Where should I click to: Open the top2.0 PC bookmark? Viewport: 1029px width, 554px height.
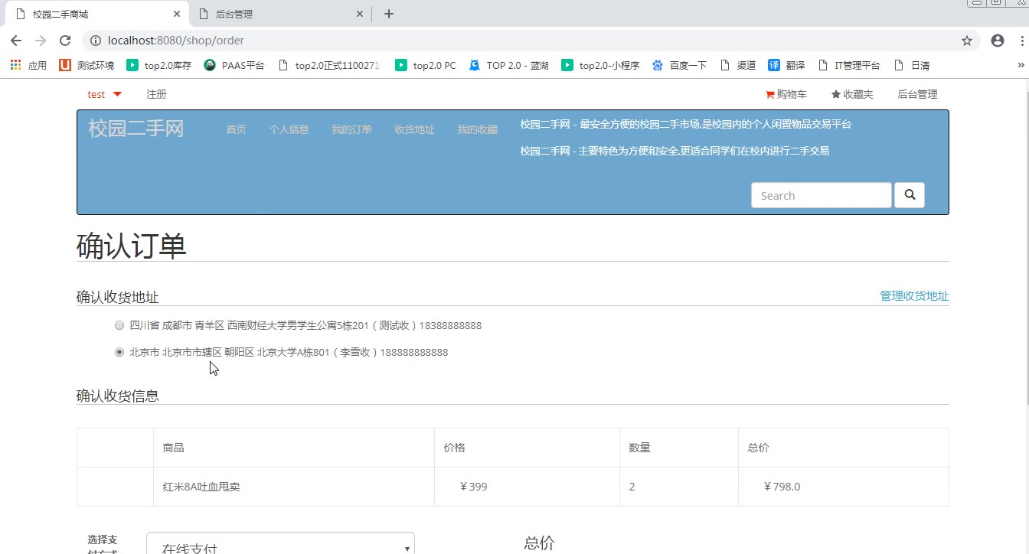coord(426,66)
